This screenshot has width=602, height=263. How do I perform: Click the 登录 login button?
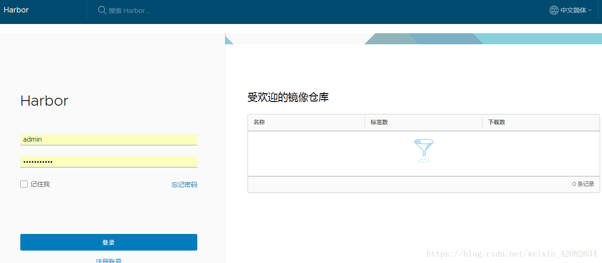pyautogui.click(x=109, y=242)
